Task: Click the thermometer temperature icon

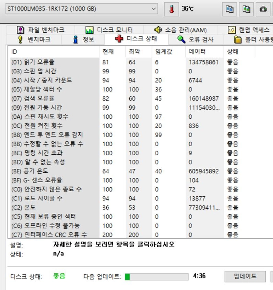Action: (171, 9)
